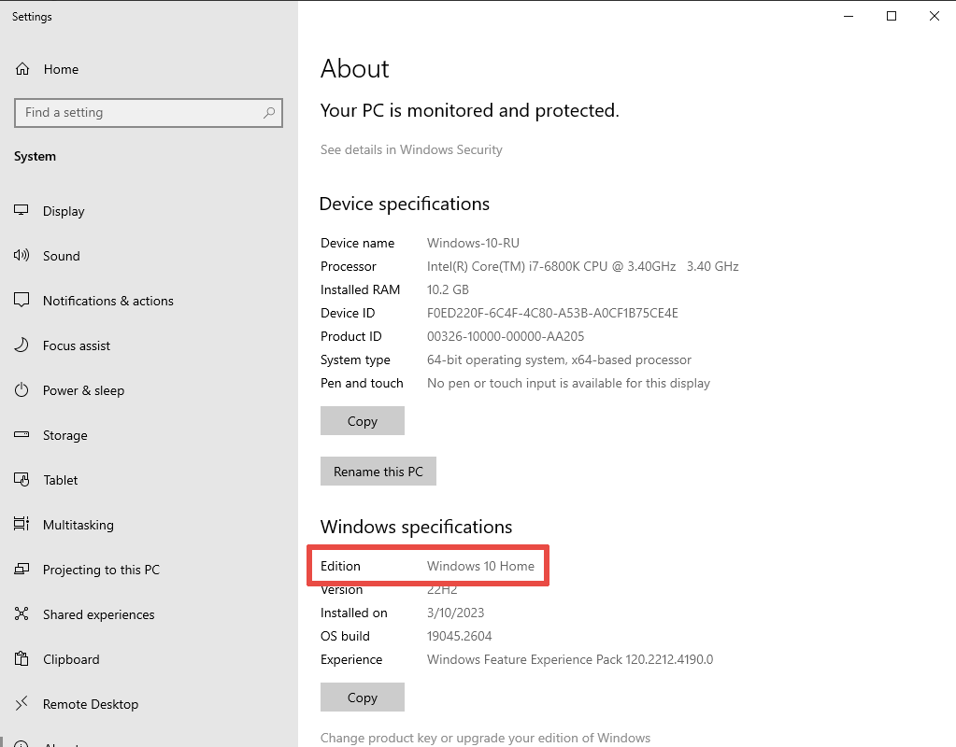Screen dimensions: 956x747
Task: Select Notifications & actions
Action: coord(107,301)
